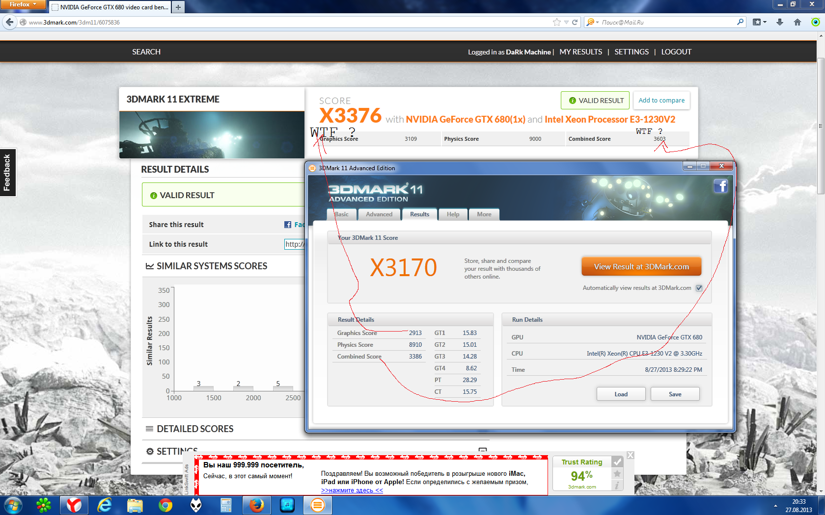Click the Save button in 3DMark
This screenshot has width=825, height=515.
click(x=675, y=394)
